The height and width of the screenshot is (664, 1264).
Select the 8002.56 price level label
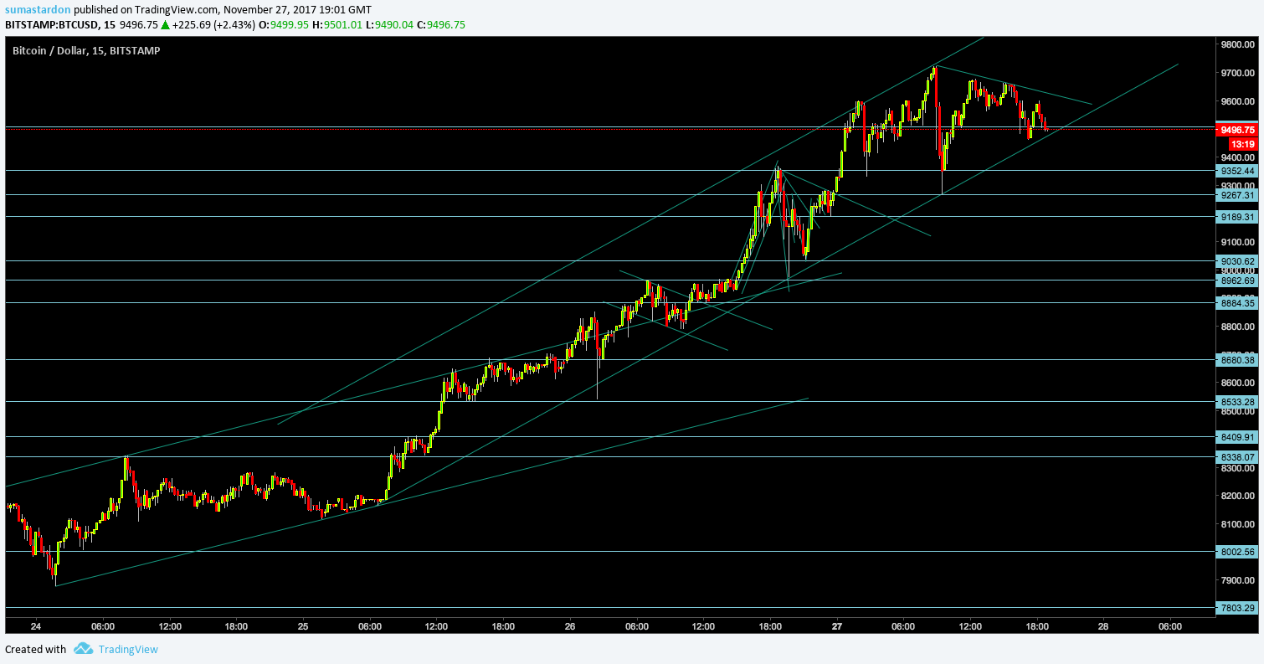1237,552
